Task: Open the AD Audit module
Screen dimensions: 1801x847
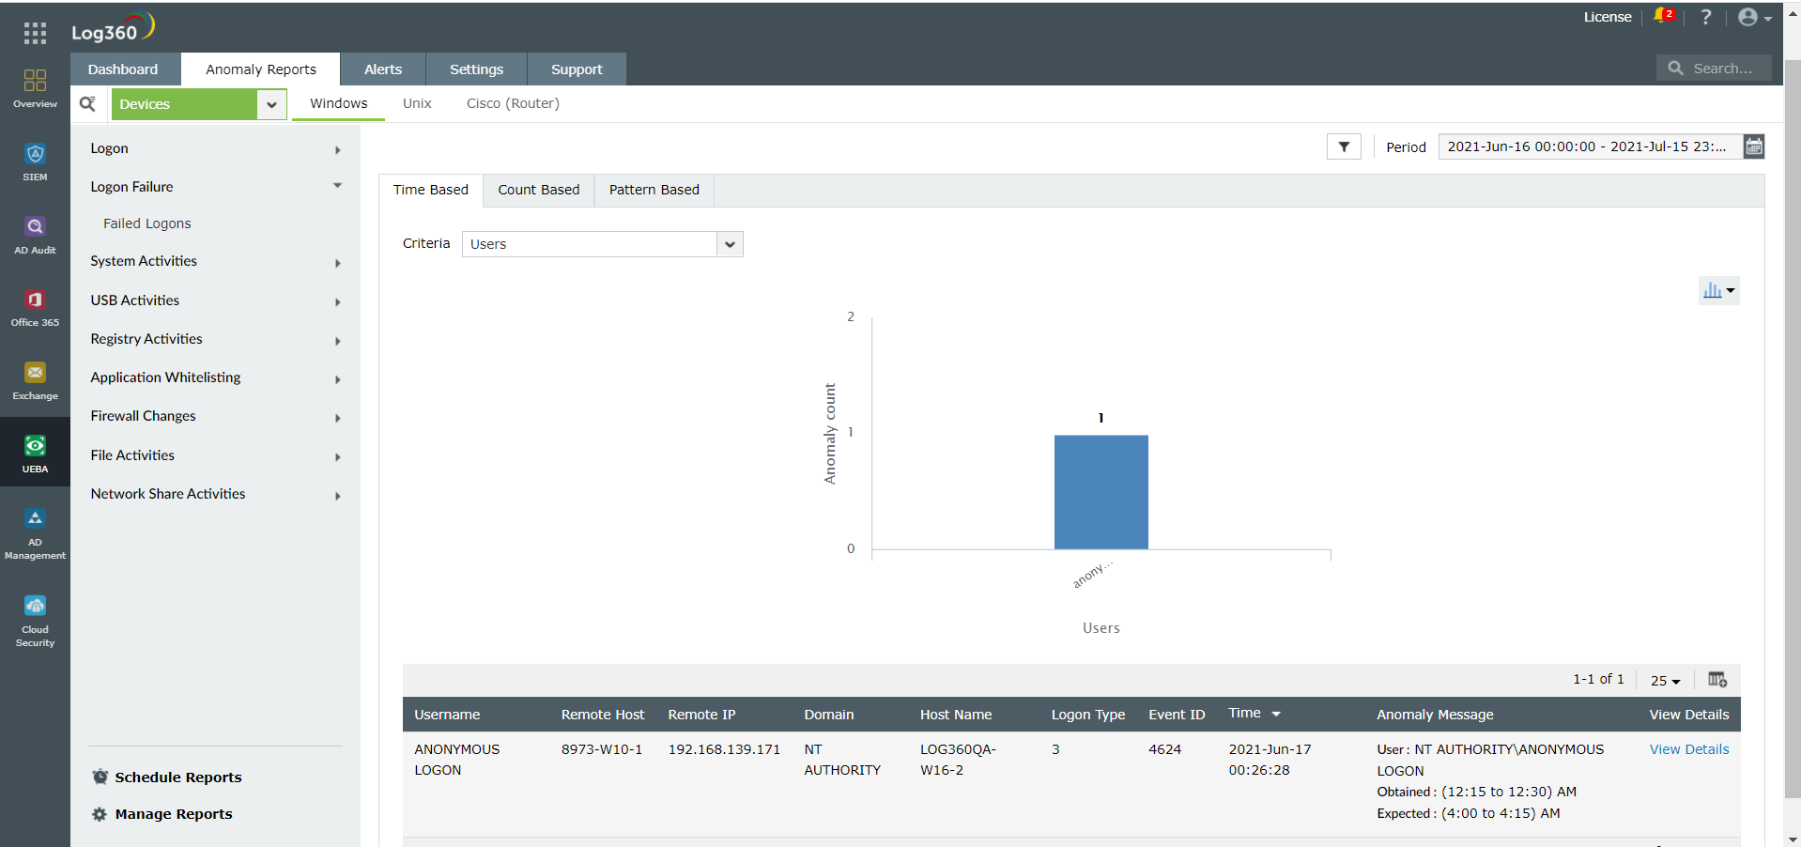Action: (35, 235)
